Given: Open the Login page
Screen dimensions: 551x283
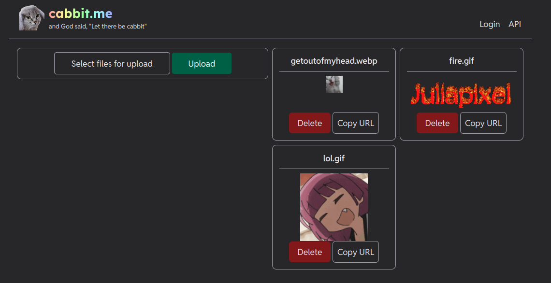Looking at the screenshot, I should (490, 24).
